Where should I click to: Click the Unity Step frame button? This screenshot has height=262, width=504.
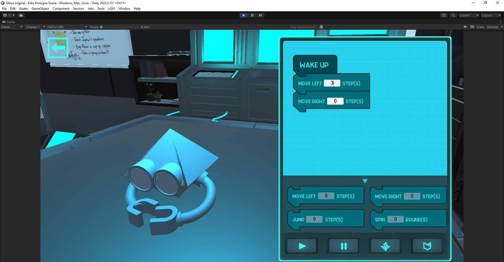260,15
